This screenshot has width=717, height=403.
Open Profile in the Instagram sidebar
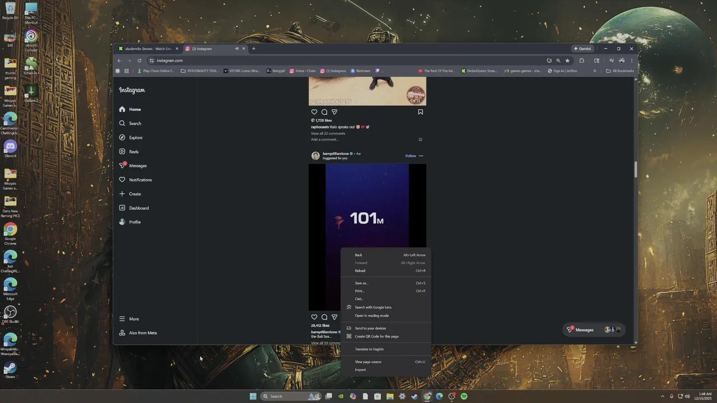130,222
